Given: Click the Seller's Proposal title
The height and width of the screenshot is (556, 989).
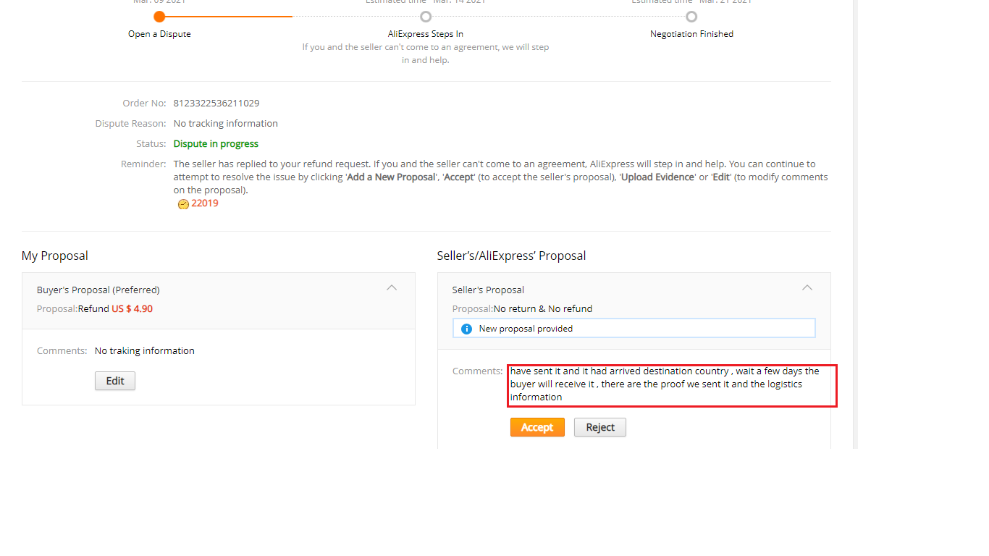Looking at the screenshot, I should pyautogui.click(x=488, y=290).
